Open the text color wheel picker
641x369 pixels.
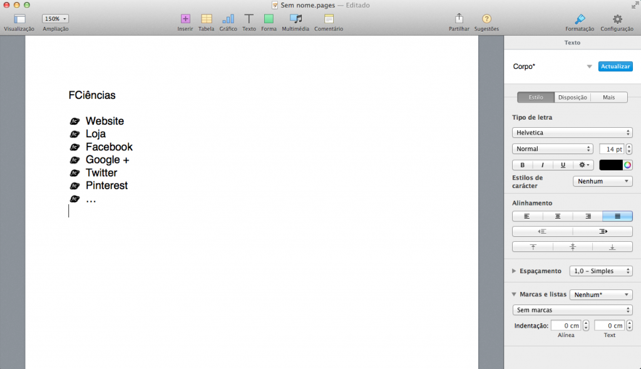click(627, 165)
